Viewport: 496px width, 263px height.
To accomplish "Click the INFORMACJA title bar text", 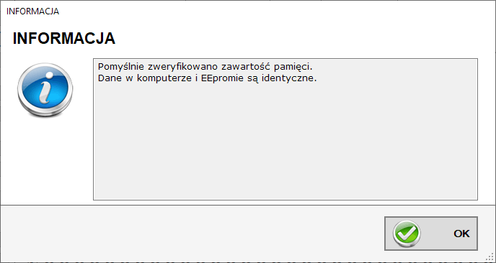I will tap(32, 11).
